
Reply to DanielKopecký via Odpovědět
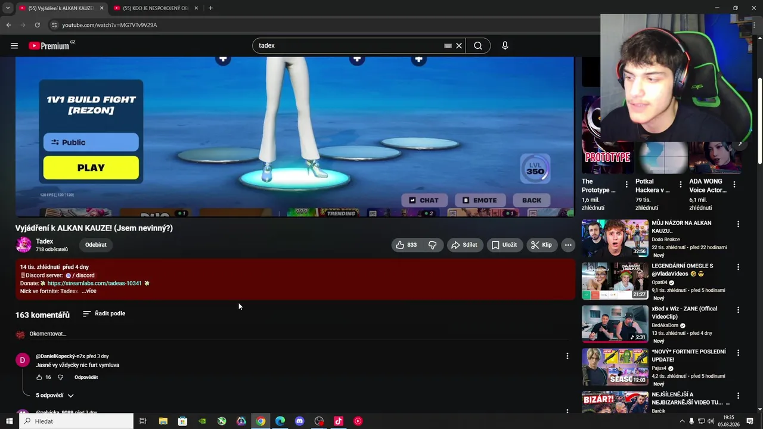86,377
